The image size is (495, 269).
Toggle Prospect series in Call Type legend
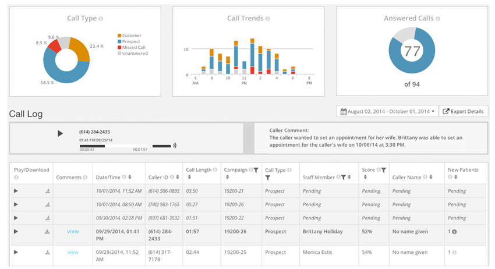[x=129, y=41]
